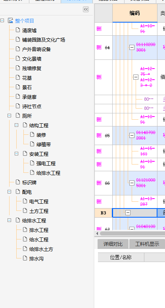
Task: Collapse the 厕所 tree node
Action: coord(9,115)
